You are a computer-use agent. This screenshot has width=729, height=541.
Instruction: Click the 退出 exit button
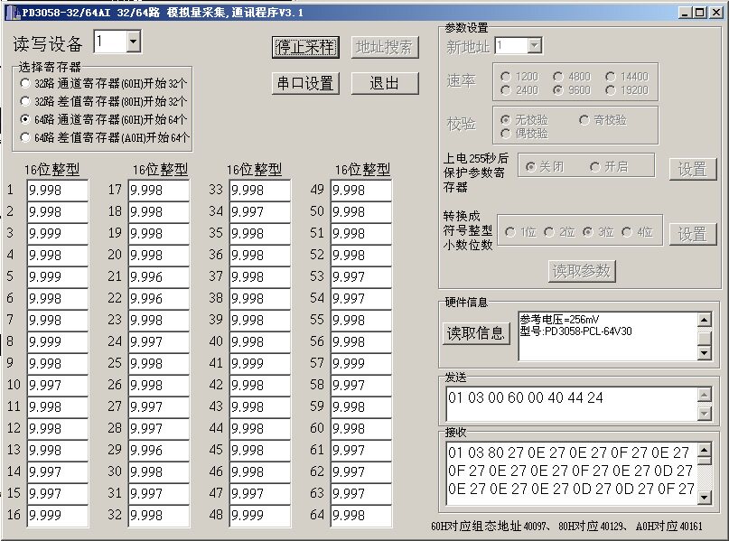tap(385, 84)
